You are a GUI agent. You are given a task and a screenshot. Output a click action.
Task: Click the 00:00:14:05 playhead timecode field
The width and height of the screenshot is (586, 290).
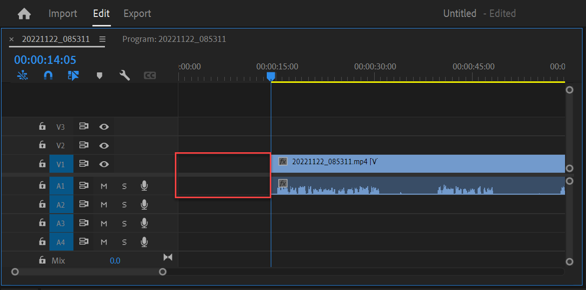tap(45, 60)
